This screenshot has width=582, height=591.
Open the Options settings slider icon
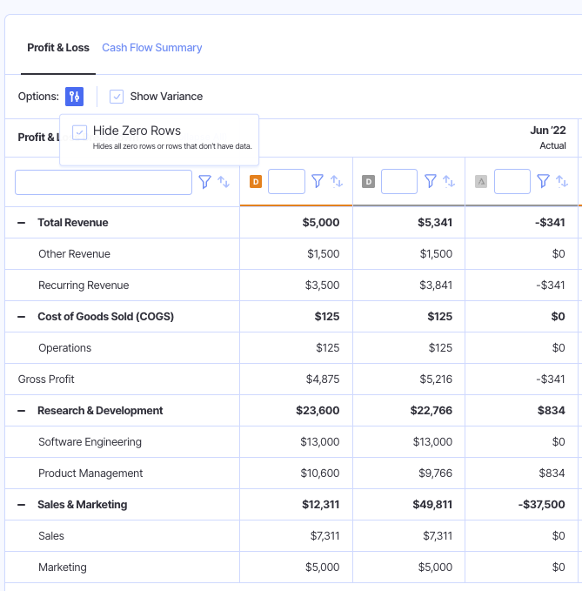point(74,97)
